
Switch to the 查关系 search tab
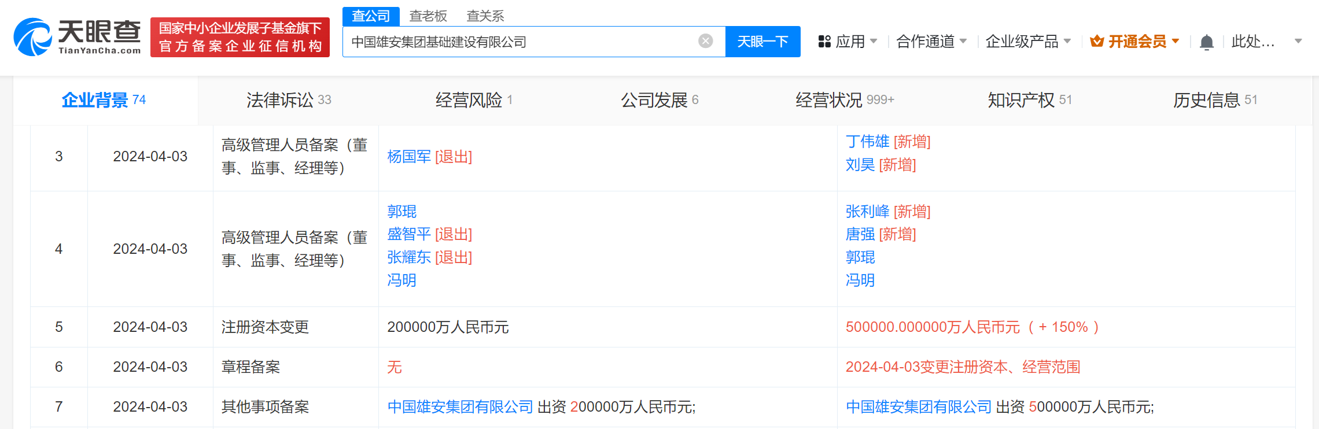point(485,16)
